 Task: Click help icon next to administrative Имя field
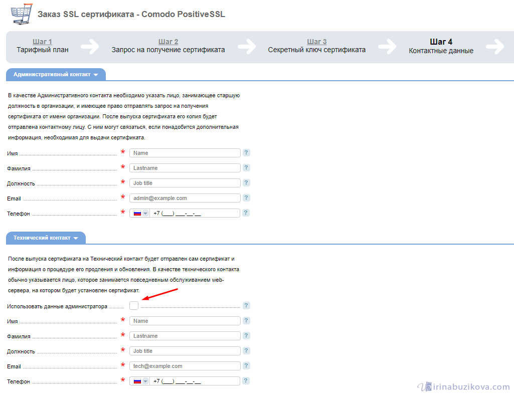pos(246,153)
